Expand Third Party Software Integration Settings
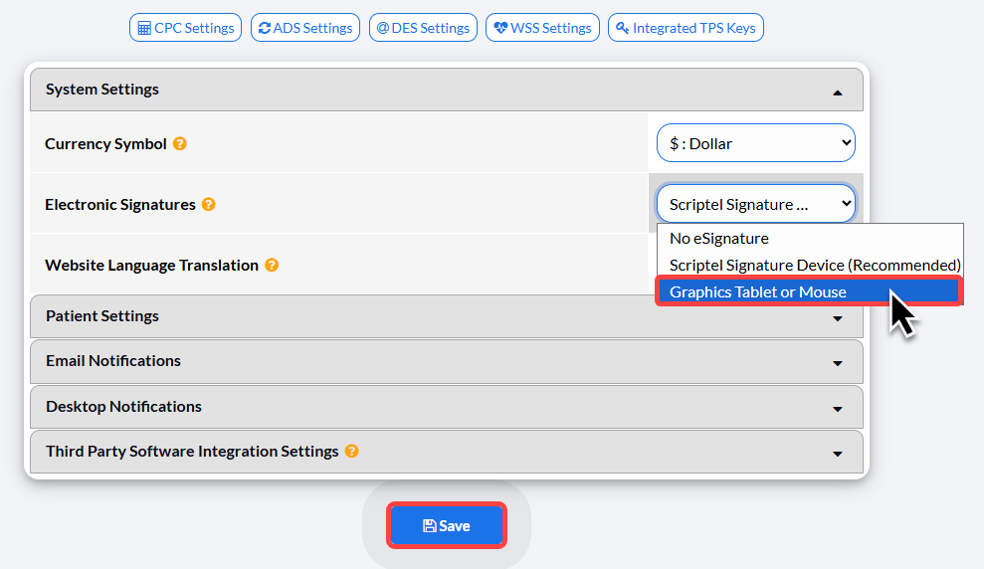The width and height of the screenshot is (984, 569). coord(446,452)
